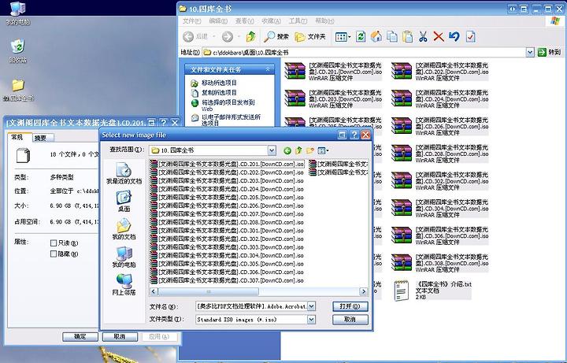567x363 pixels.
Task: Click the 打开 button in file dialog
Action: pyautogui.click(x=350, y=306)
